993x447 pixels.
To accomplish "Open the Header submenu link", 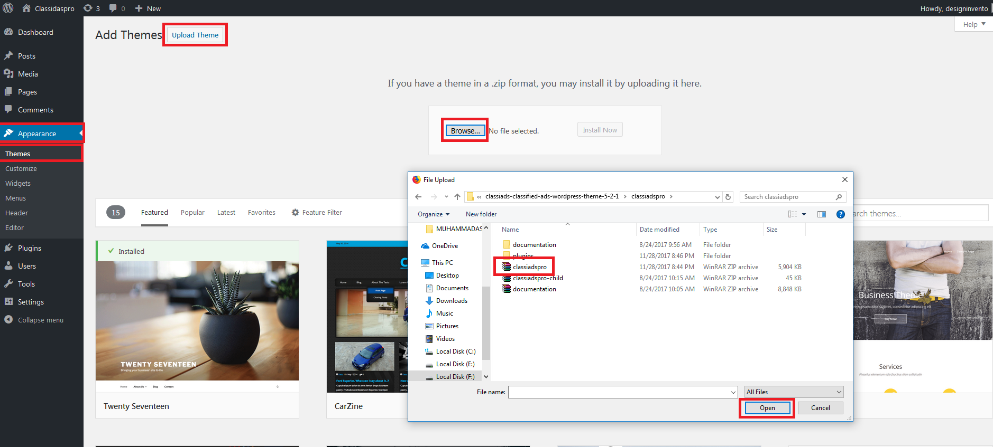I will pyautogui.click(x=16, y=213).
